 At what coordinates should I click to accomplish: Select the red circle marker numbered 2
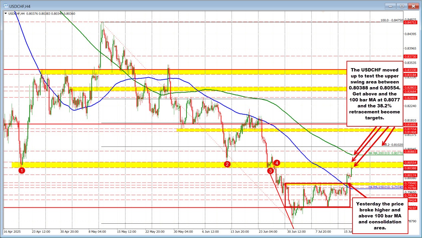227,164
